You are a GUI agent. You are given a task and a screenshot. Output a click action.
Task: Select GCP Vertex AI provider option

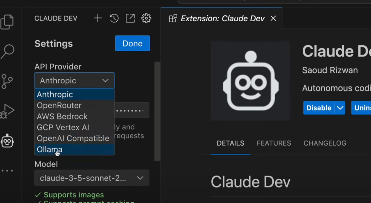coord(75,127)
